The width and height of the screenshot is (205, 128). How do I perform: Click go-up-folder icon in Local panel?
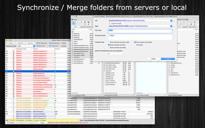pos(78,22)
